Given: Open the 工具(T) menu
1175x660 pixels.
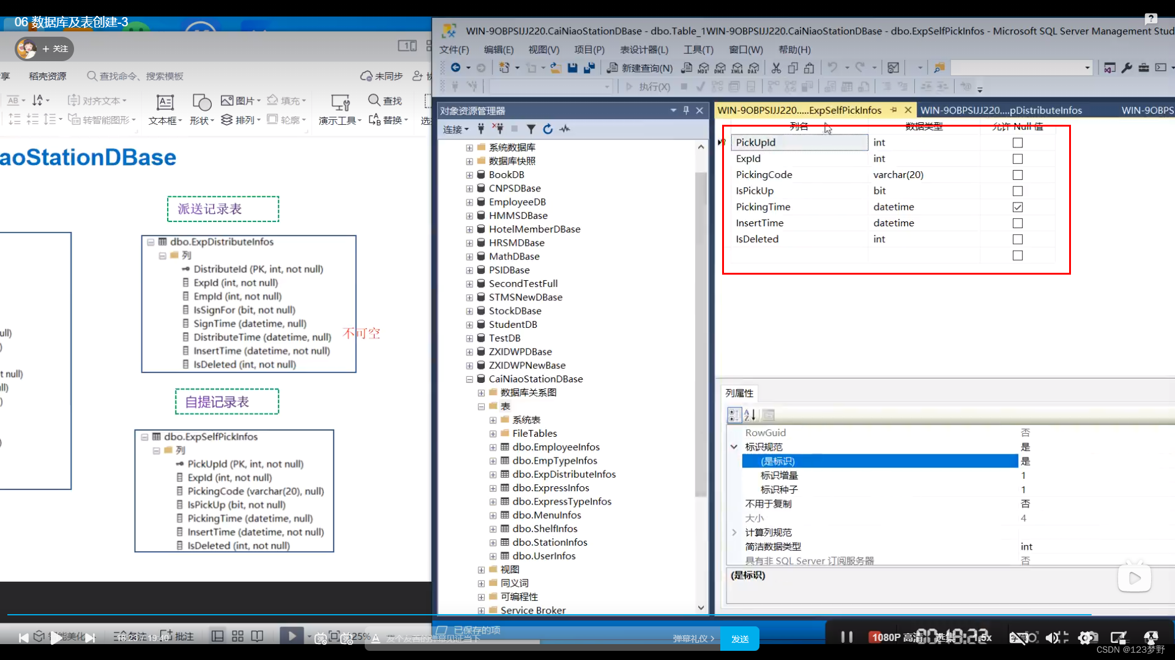Looking at the screenshot, I should (x=698, y=50).
